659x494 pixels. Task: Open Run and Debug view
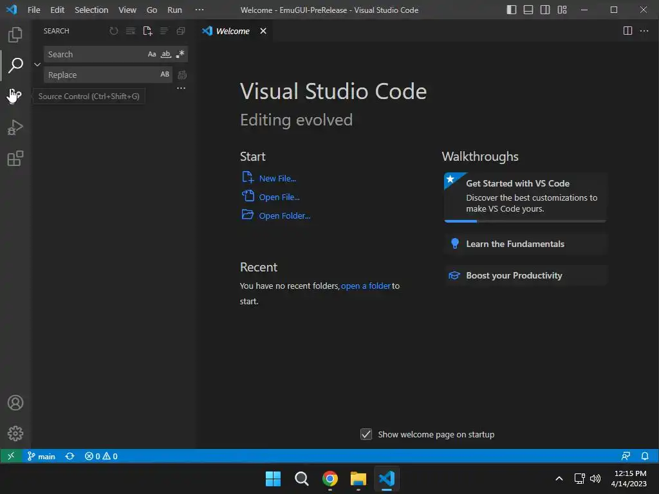[x=15, y=127]
